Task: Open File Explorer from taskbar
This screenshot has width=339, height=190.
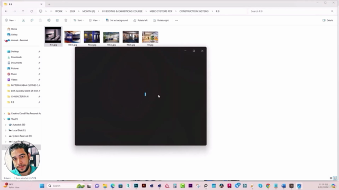Action: pos(105,186)
